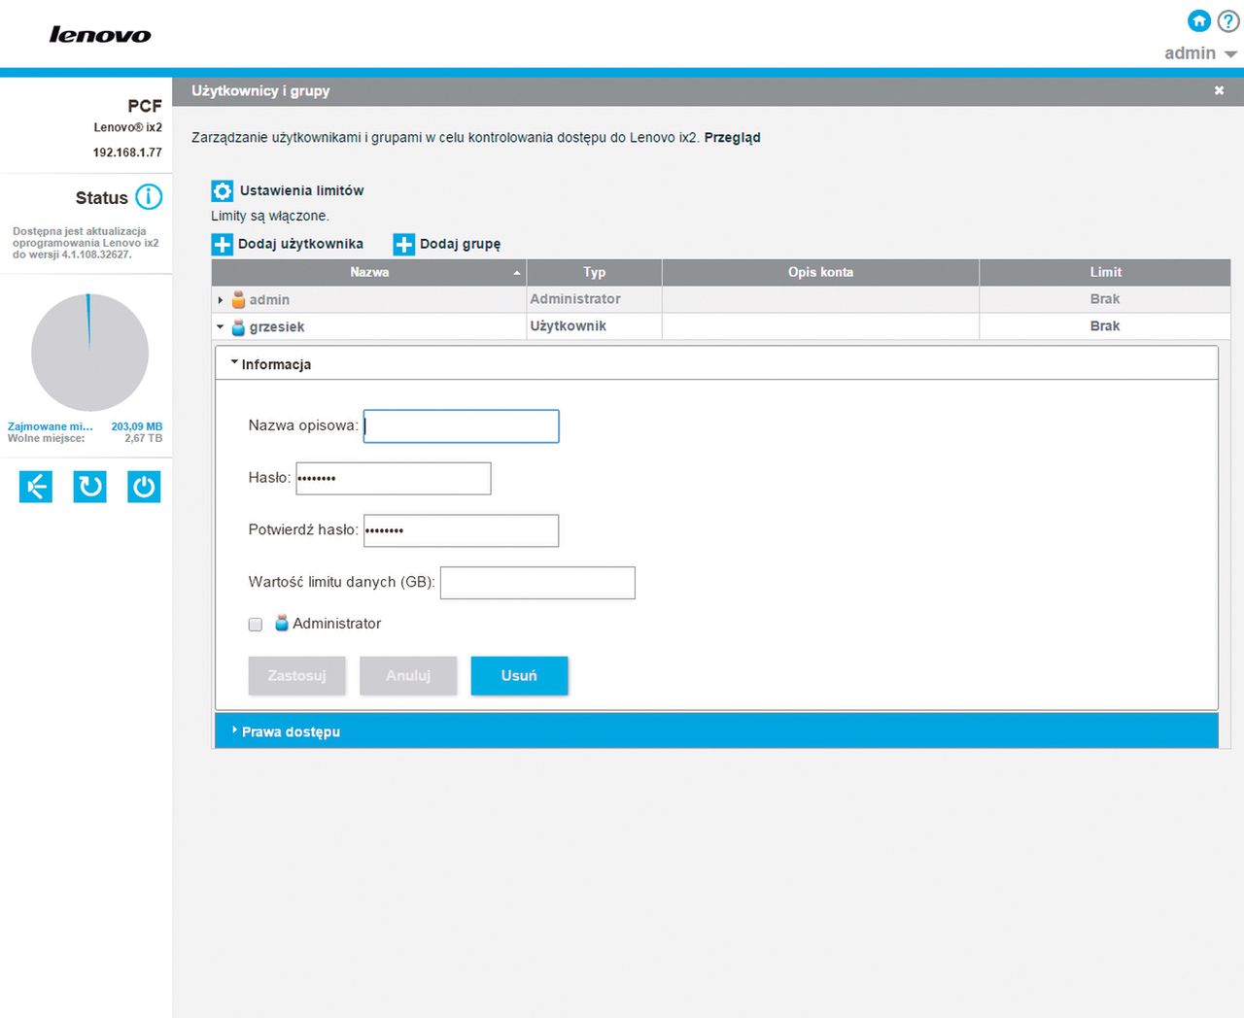
Task: Open the Przegląd link
Action: click(732, 138)
